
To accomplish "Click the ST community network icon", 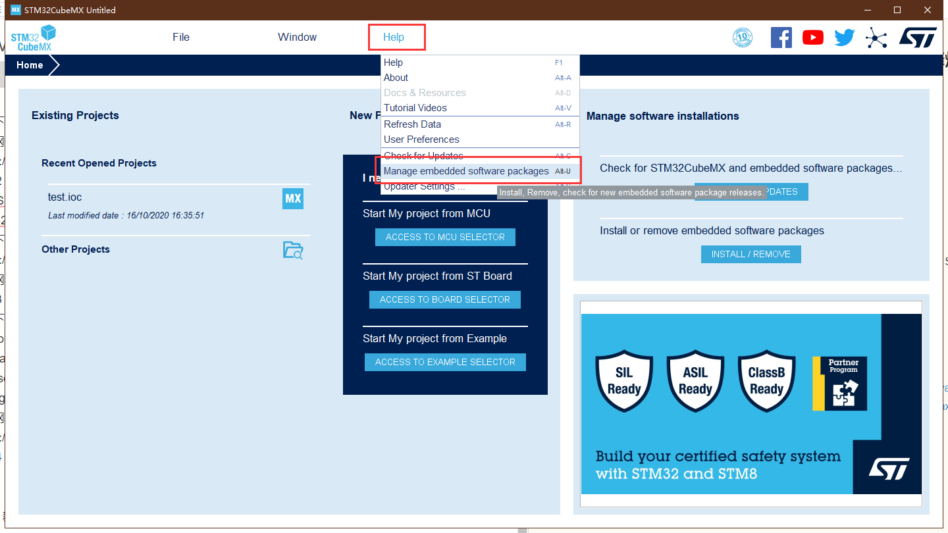I will (x=876, y=38).
